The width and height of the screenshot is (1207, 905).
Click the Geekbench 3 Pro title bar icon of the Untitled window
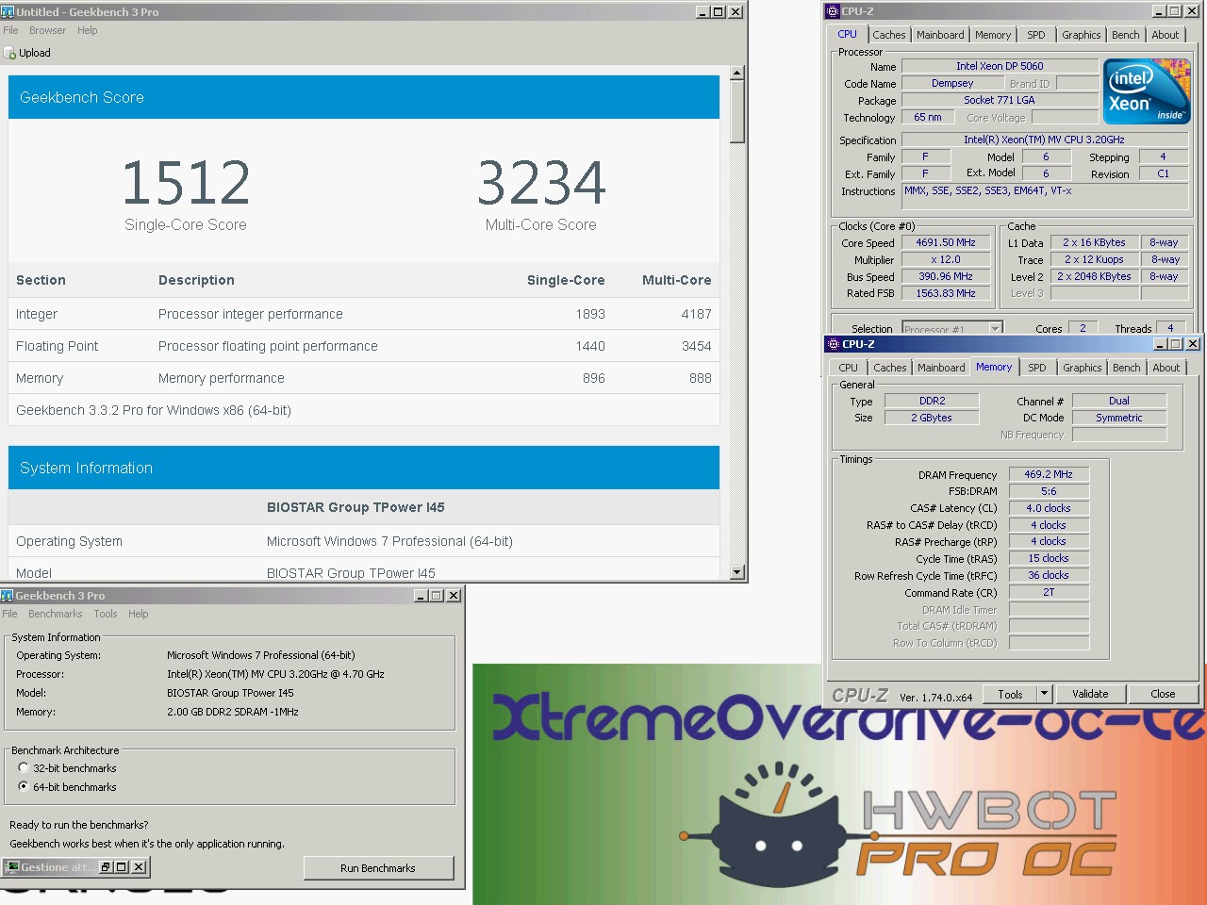8,11
